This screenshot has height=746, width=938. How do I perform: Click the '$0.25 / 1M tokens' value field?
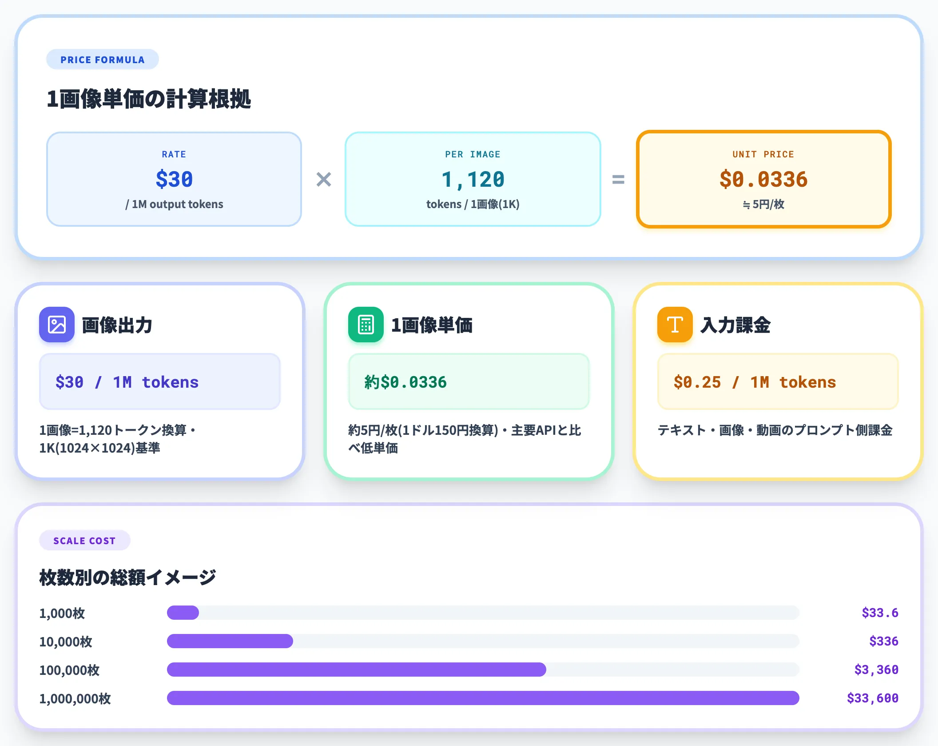click(x=778, y=382)
